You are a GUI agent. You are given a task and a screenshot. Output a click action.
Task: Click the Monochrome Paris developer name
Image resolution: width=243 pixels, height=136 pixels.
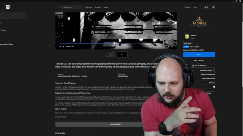pos(208,74)
